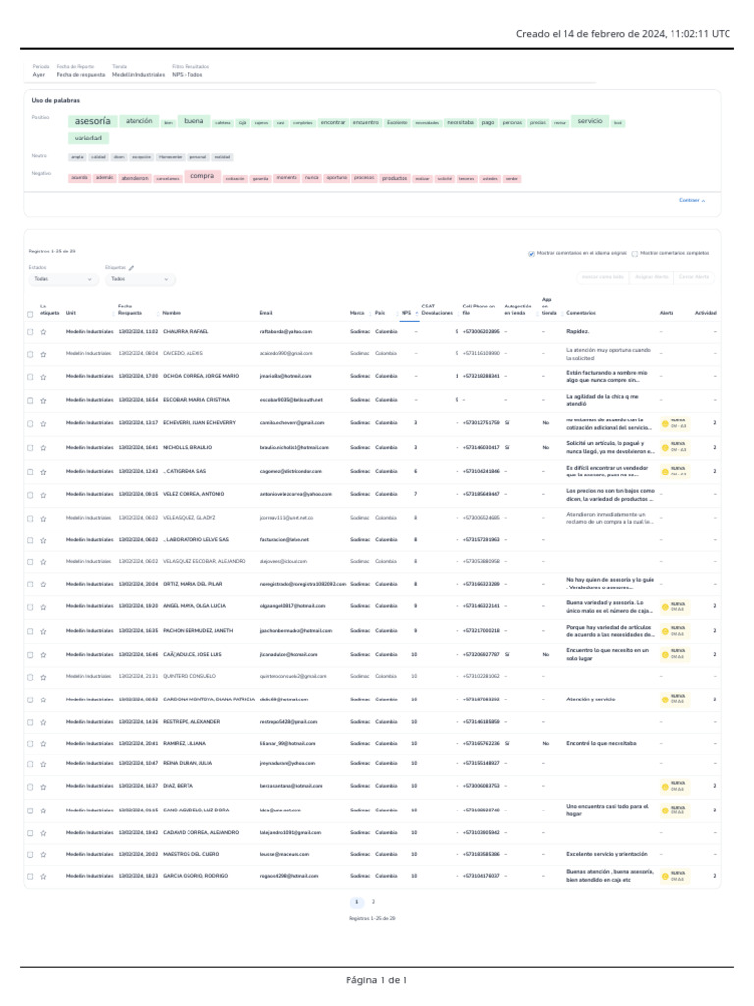This screenshot has width=754, height=1006.
Task: Check the box for NICHOLLS, BRAULIO
Action: point(30,448)
